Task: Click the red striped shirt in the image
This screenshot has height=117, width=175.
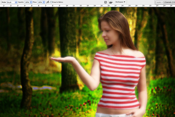Action: coord(120,79)
